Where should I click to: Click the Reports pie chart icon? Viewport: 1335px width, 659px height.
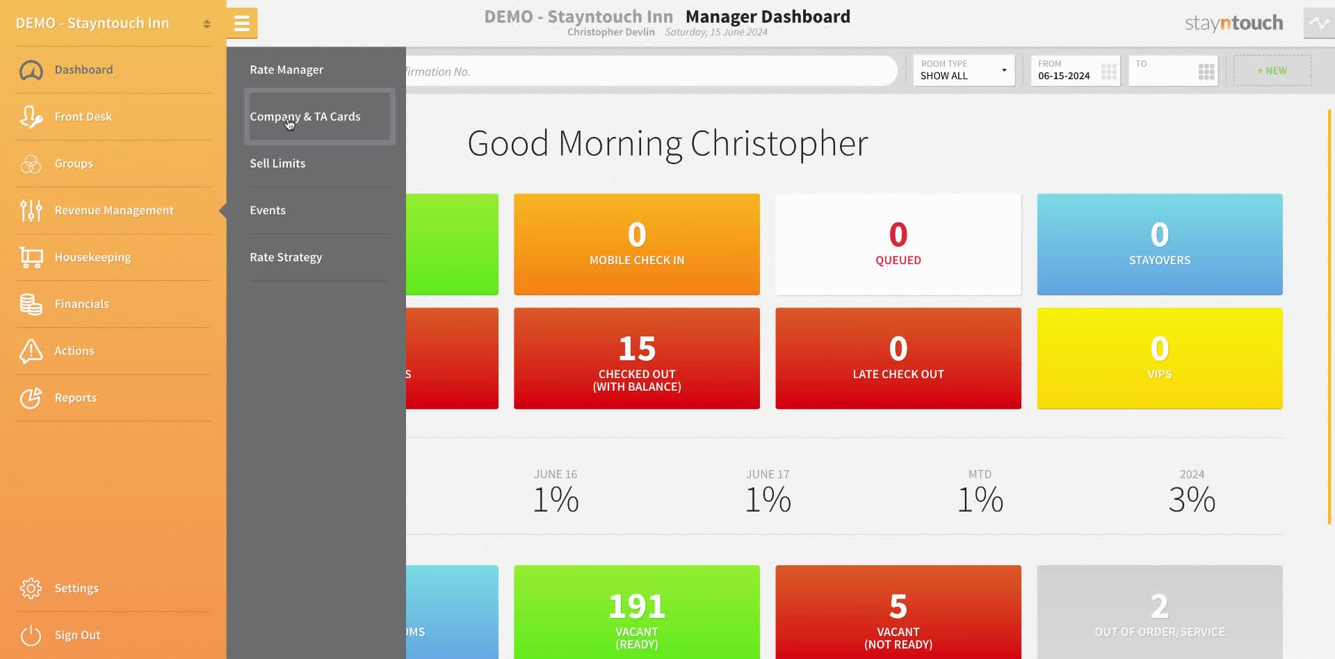coord(31,398)
